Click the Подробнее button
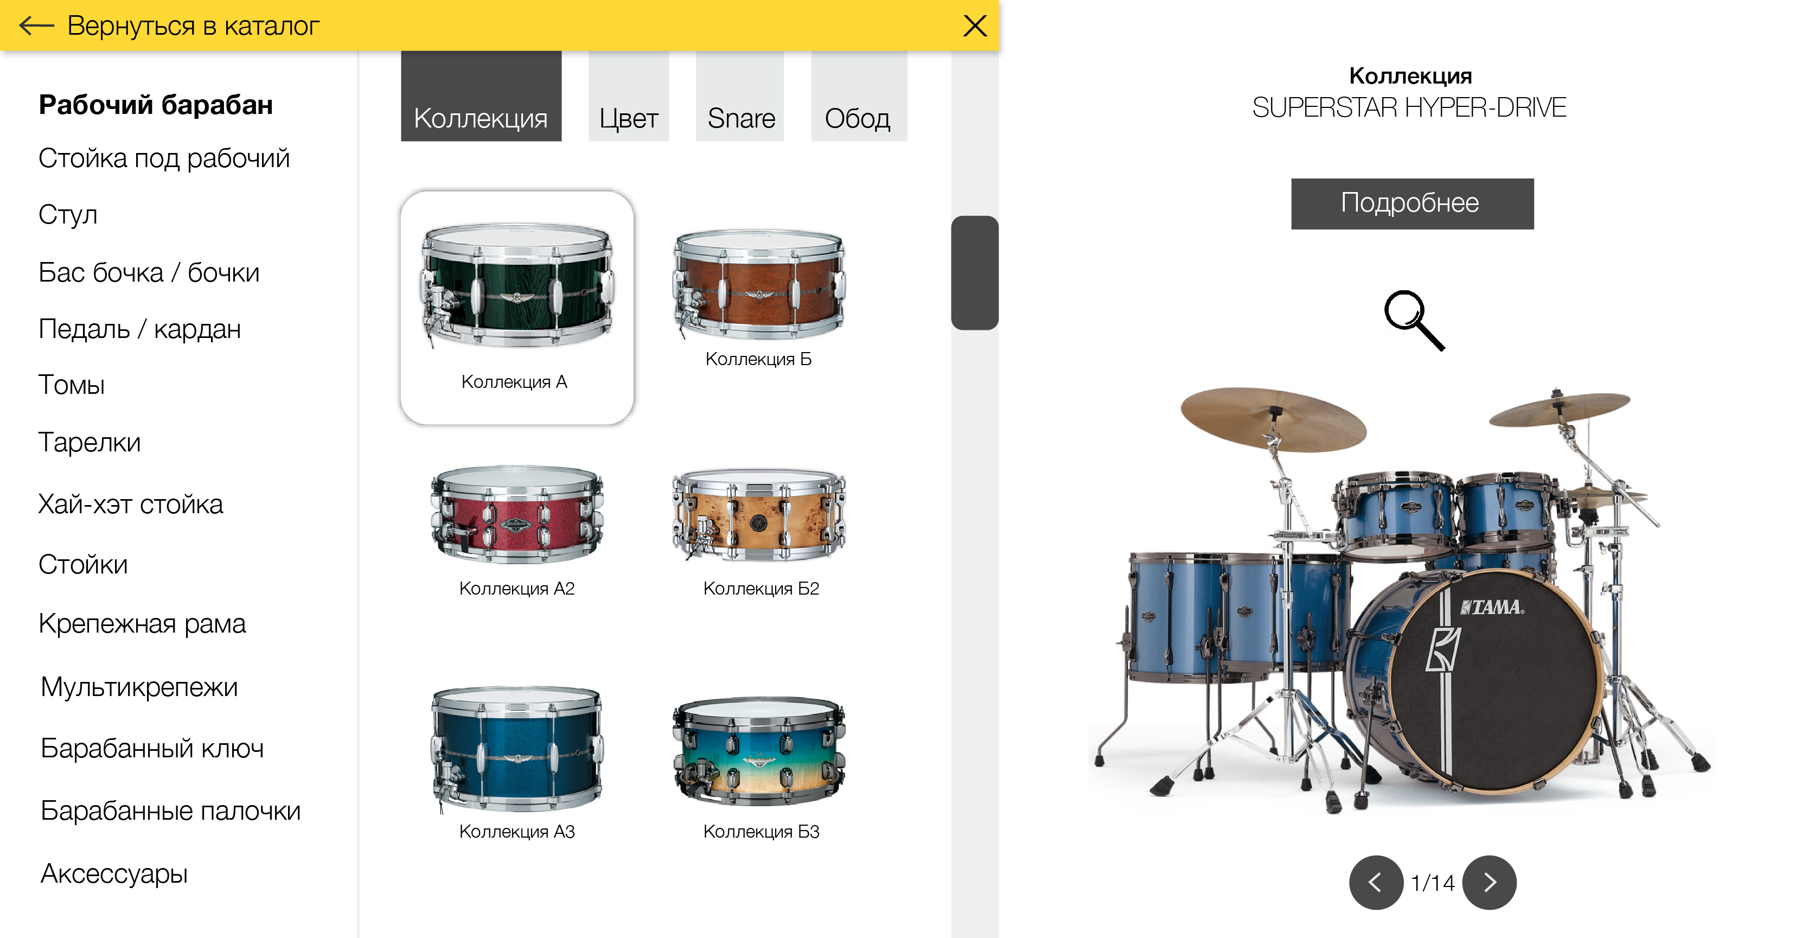This screenshot has width=1808, height=938. pyautogui.click(x=1412, y=203)
